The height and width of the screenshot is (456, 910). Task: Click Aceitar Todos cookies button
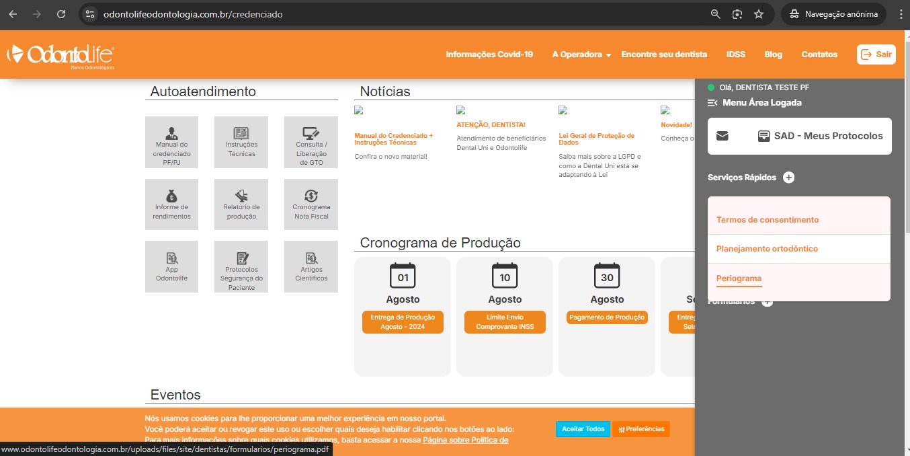(583, 429)
